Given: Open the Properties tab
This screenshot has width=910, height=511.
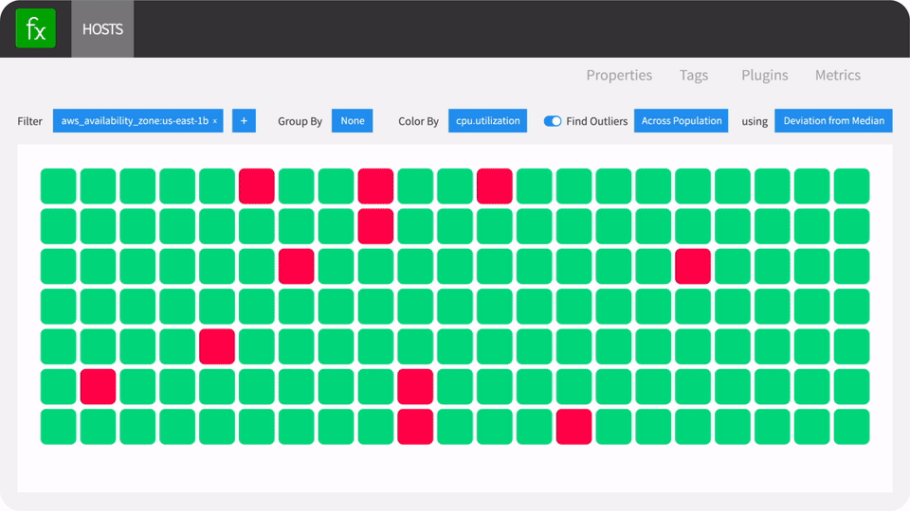Looking at the screenshot, I should 619,76.
